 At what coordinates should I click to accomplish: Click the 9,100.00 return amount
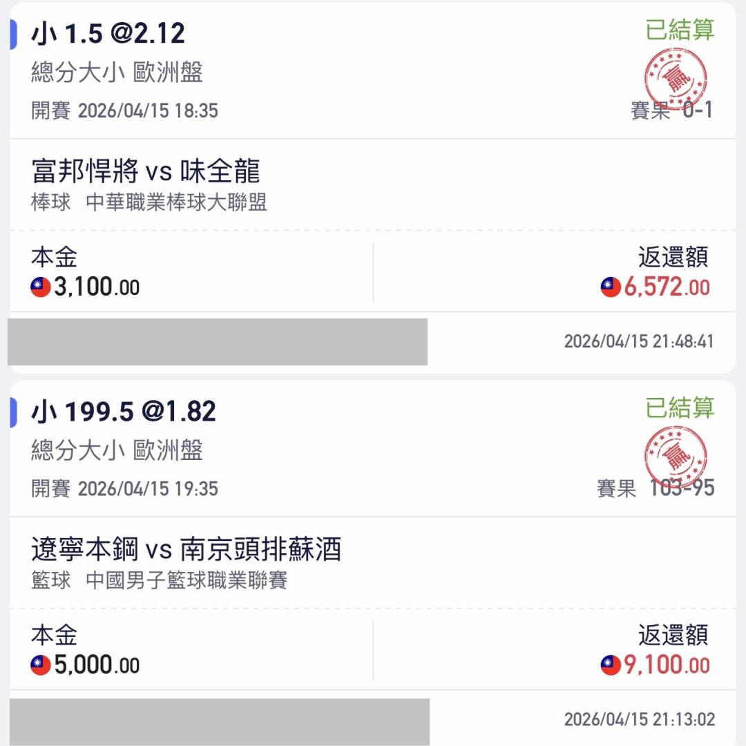click(667, 665)
